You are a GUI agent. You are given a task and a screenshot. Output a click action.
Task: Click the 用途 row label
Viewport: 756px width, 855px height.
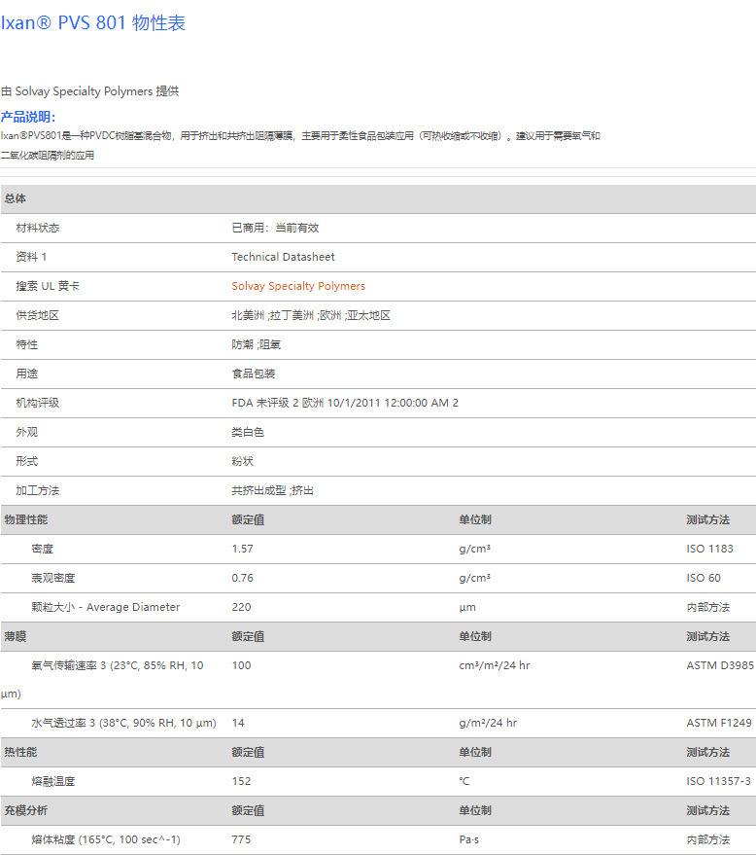[x=26, y=374]
